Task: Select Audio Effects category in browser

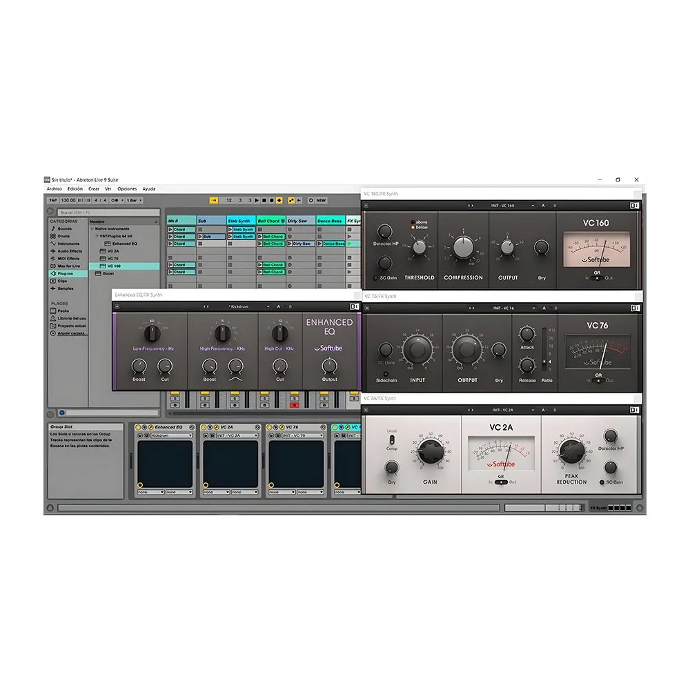Action: point(70,251)
